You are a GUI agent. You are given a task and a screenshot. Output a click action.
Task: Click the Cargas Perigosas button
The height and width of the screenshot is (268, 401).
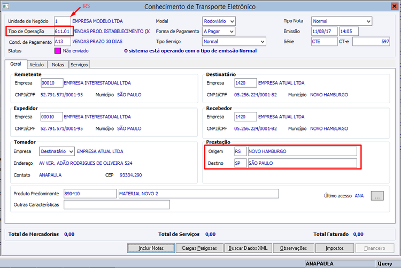199,248
